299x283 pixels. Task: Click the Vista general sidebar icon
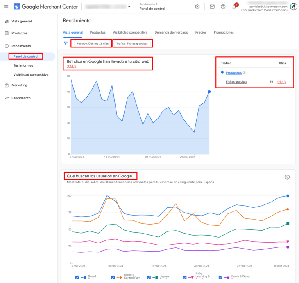pos(7,21)
